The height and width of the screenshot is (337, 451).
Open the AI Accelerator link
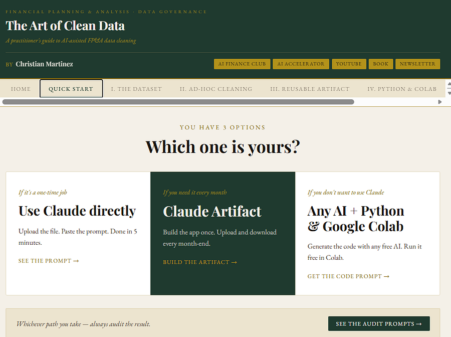pos(301,64)
